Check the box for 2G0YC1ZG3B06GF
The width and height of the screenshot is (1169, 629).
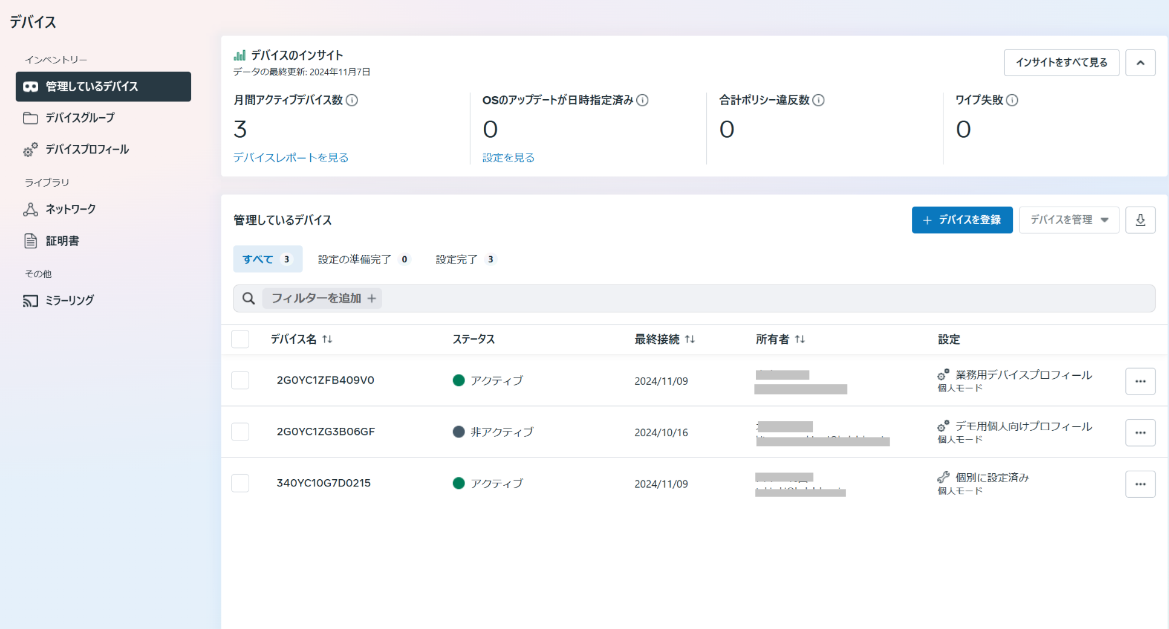coord(240,432)
